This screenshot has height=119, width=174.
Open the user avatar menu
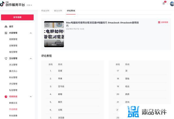click(172, 4)
